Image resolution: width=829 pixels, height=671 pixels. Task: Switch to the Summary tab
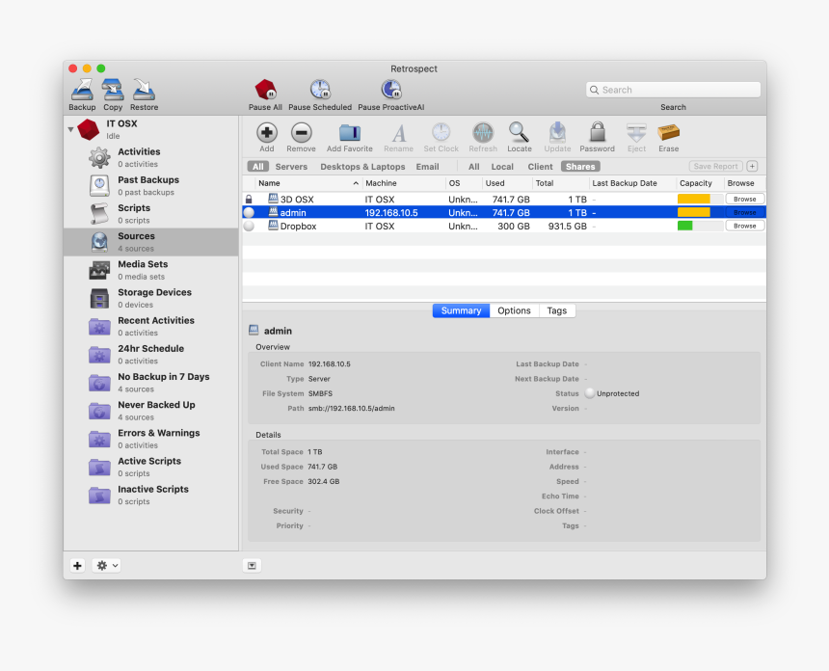(461, 310)
